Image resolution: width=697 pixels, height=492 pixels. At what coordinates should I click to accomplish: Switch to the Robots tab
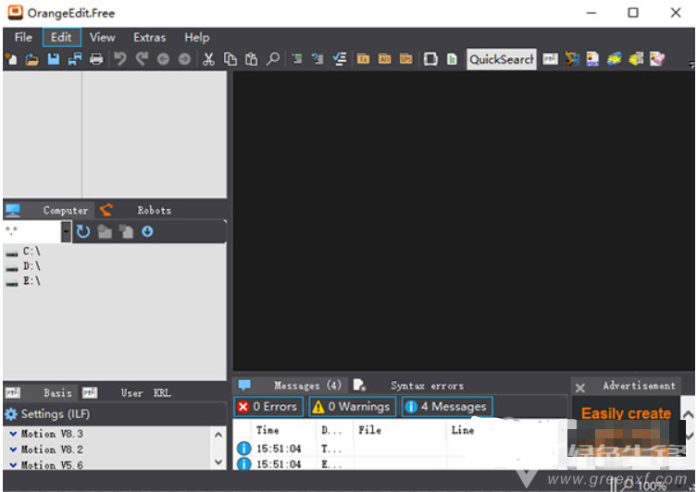tap(137, 210)
